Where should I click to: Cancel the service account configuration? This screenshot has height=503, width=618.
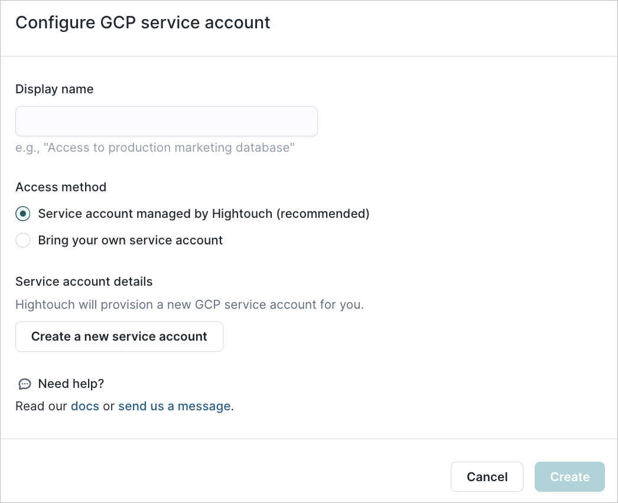[487, 476]
